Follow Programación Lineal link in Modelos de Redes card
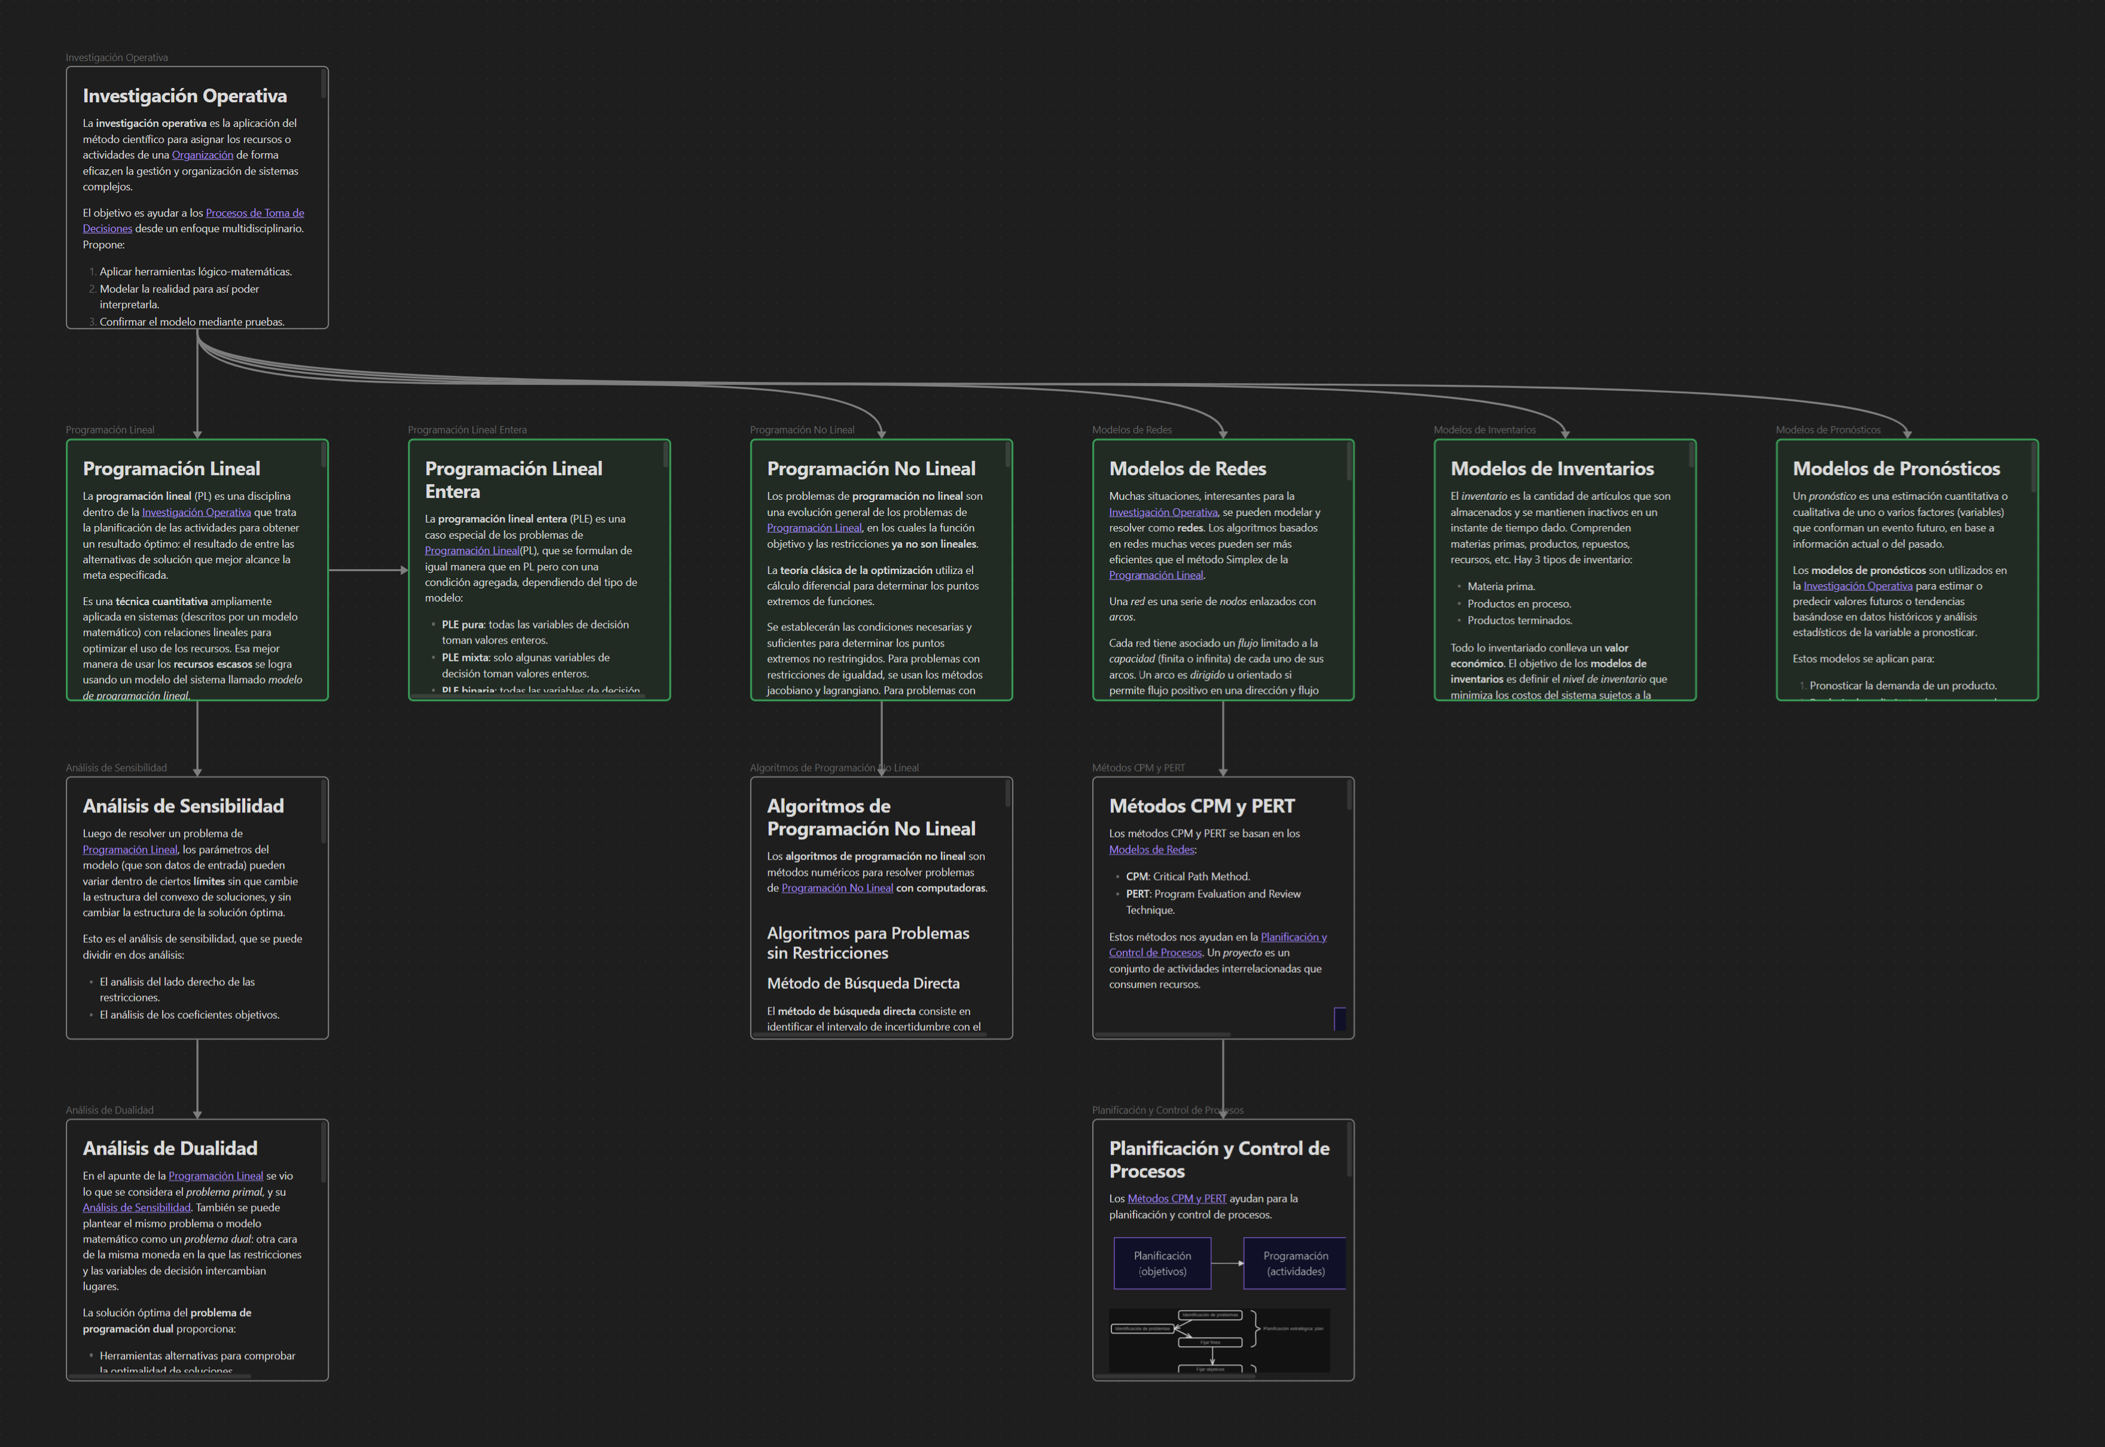 [1156, 575]
